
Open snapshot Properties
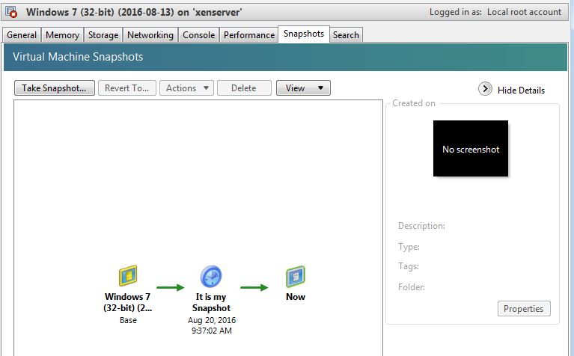[x=524, y=309]
